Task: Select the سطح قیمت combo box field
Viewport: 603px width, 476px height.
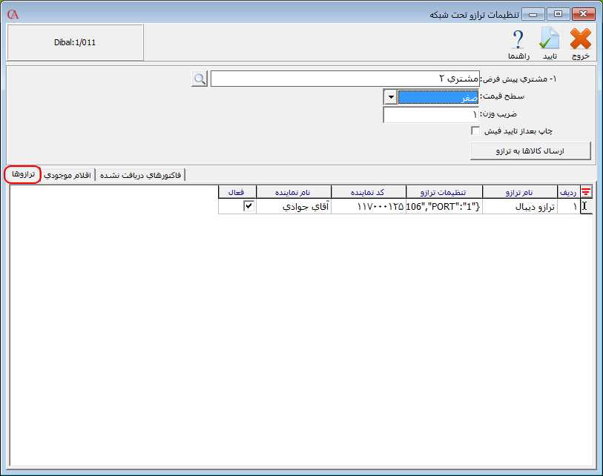Action: (438, 97)
